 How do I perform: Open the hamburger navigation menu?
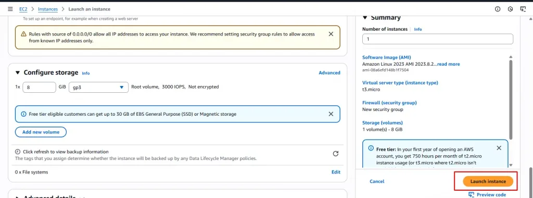[x=10, y=9]
